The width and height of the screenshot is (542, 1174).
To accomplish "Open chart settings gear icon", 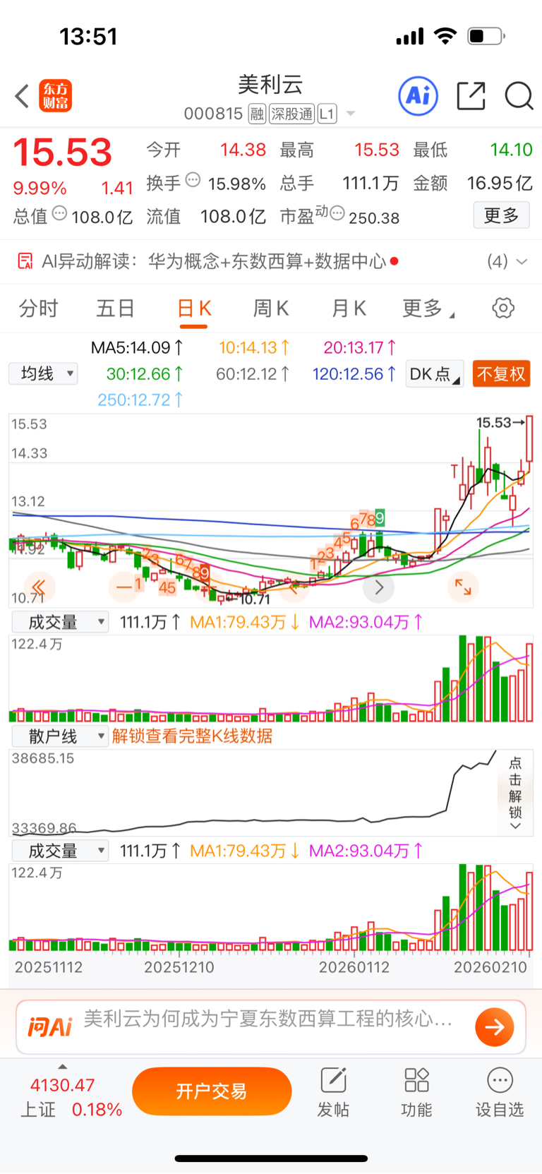I will coord(503,308).
